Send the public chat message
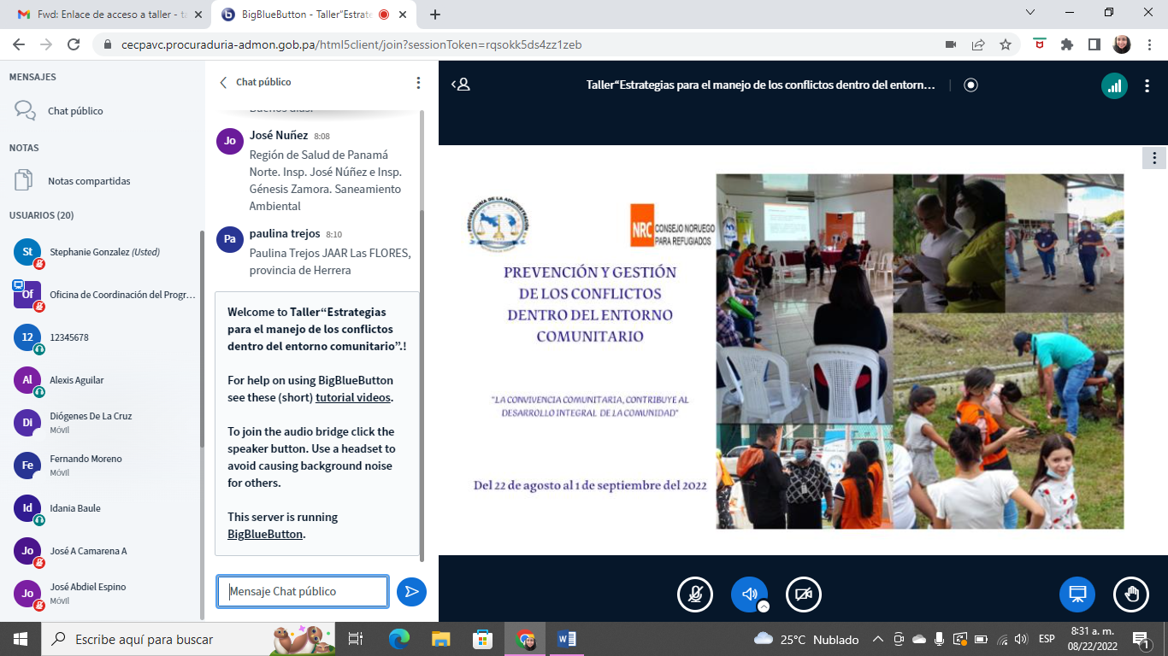 (411, 591)
